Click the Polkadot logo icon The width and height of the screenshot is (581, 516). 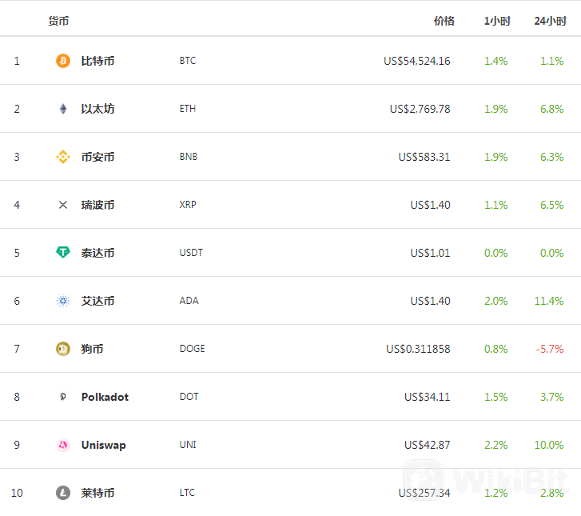(63, 397)
